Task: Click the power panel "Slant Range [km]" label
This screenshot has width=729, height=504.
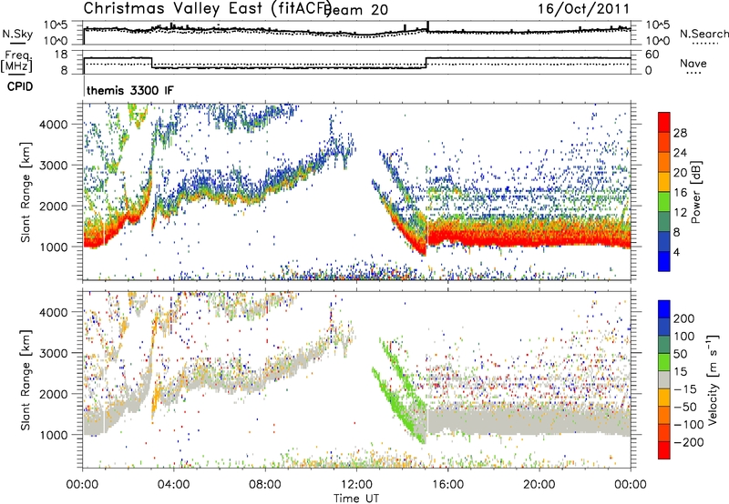Action: pos(26,192)
